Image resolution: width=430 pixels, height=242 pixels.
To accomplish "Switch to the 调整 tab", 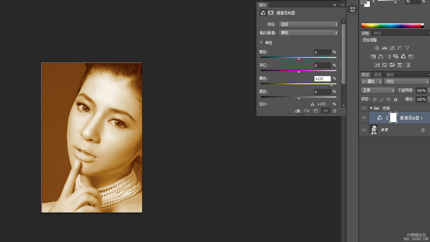I will [365, 33].
